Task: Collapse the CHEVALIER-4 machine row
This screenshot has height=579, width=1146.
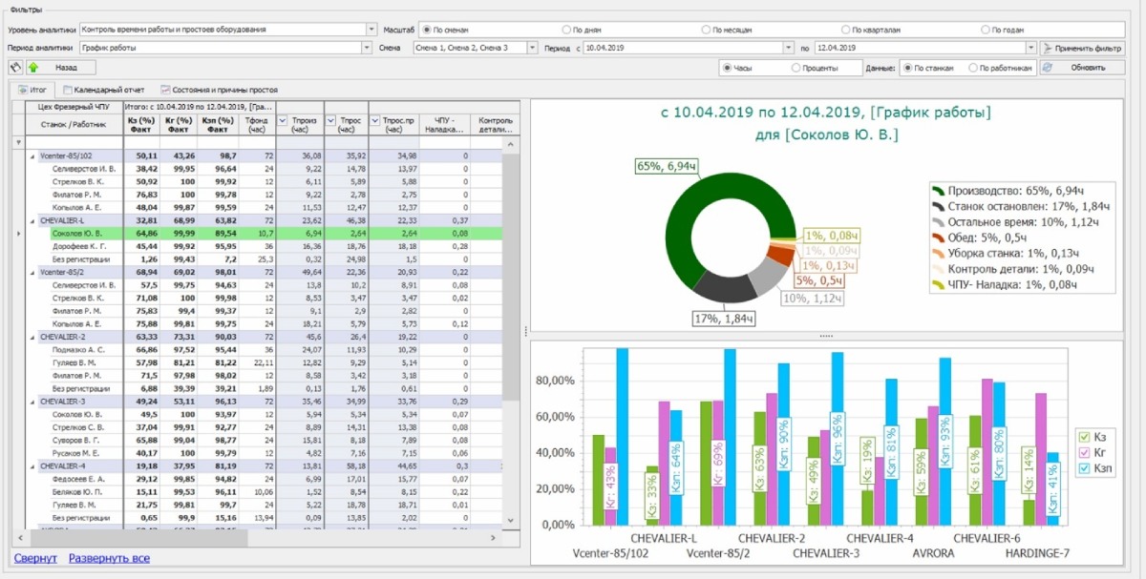Action: click(34, 465)
